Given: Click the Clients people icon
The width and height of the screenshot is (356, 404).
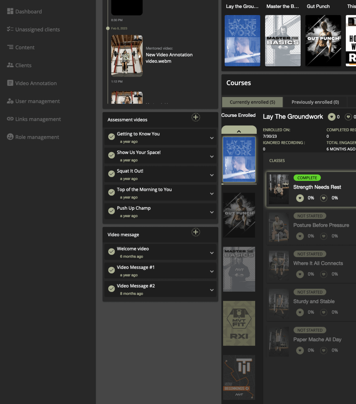Looking at the screenshot, I should (x=10, y=65).
